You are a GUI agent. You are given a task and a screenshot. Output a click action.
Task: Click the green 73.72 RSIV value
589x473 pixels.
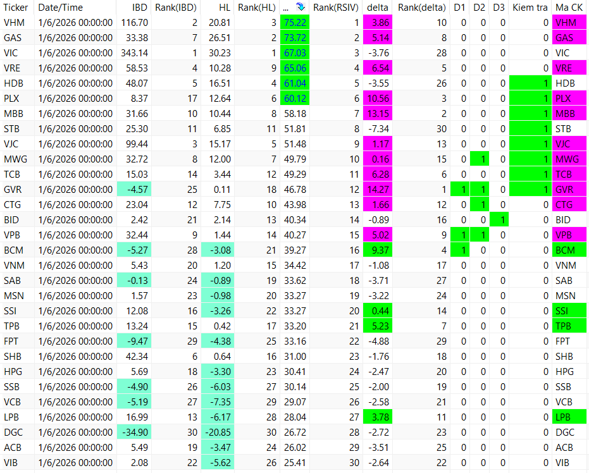295,38
